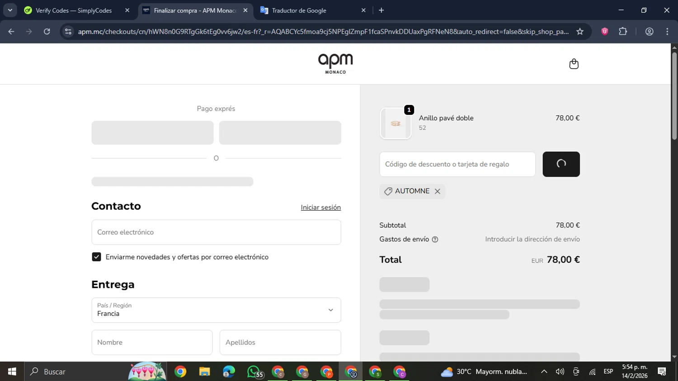Go back to previous page

coord(11,32)
